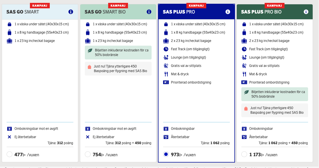
Task: Click the Baspoäng promo notice on SAS GO SMART BIO
Action: click(x=118, y=68)
